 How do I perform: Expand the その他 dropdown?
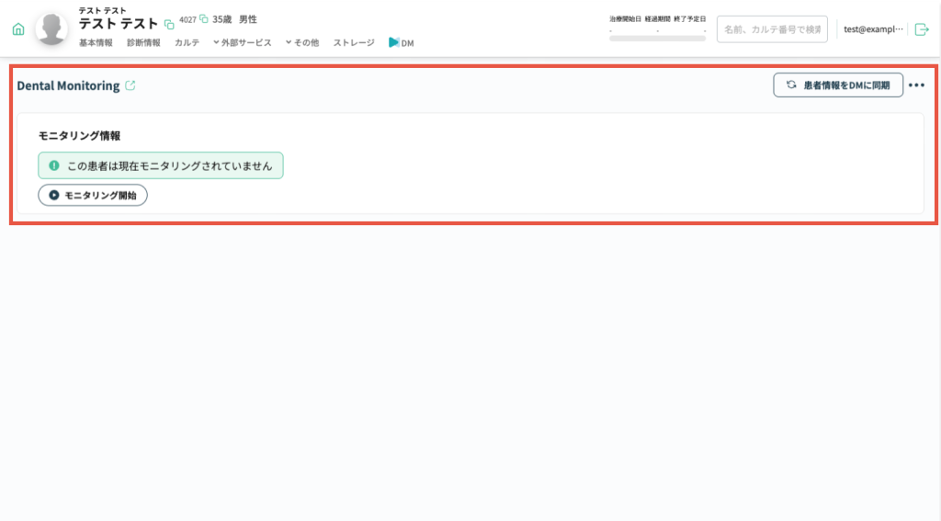tap(302, 43)
